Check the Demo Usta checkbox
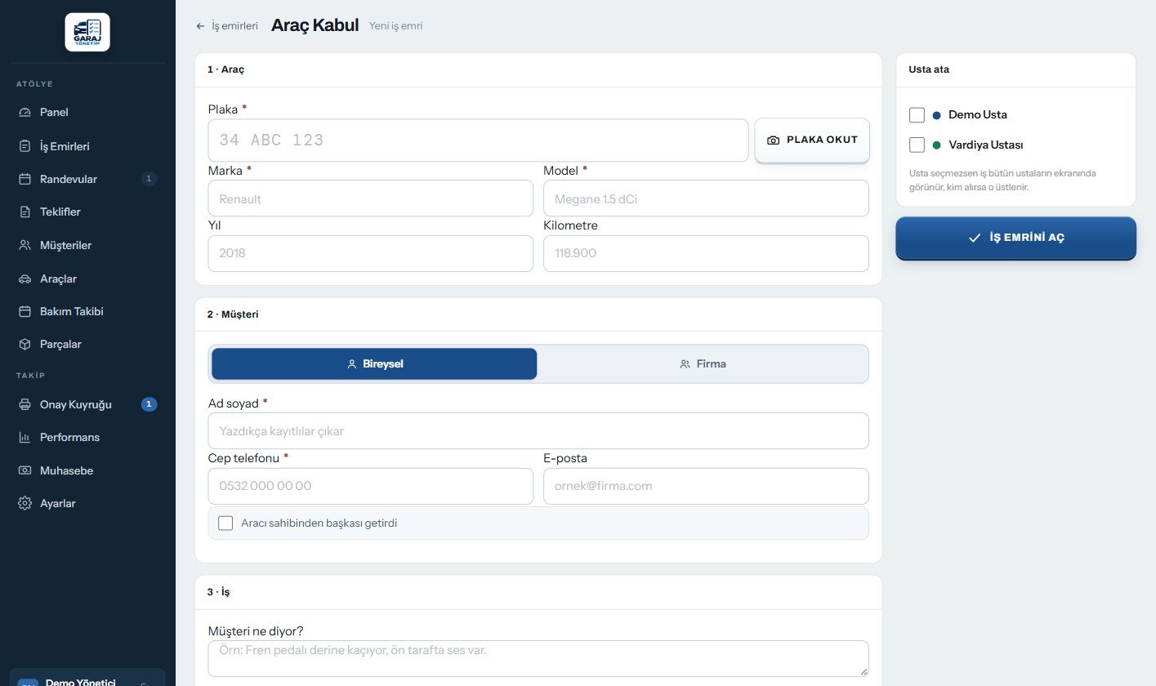 click(x=917, y=115)
